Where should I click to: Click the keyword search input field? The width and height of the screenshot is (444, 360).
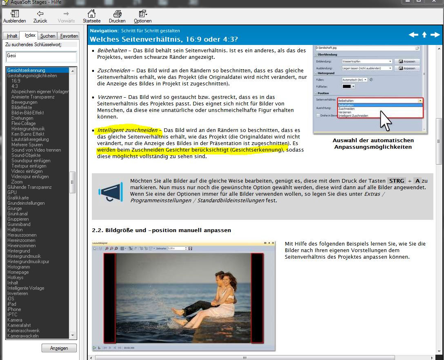(41, 56)
